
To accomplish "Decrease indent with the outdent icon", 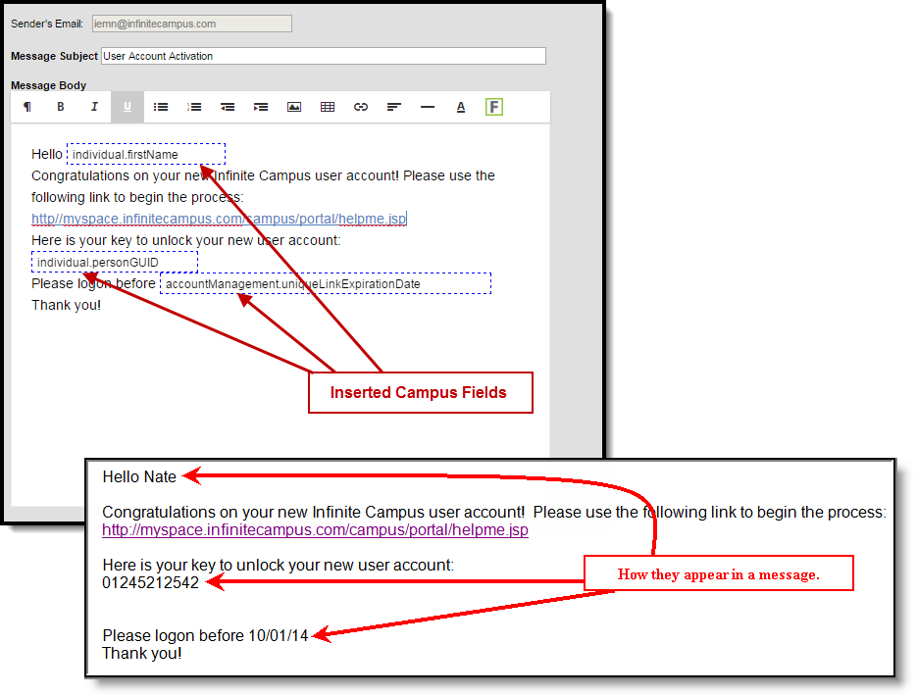I will [228, 107].
